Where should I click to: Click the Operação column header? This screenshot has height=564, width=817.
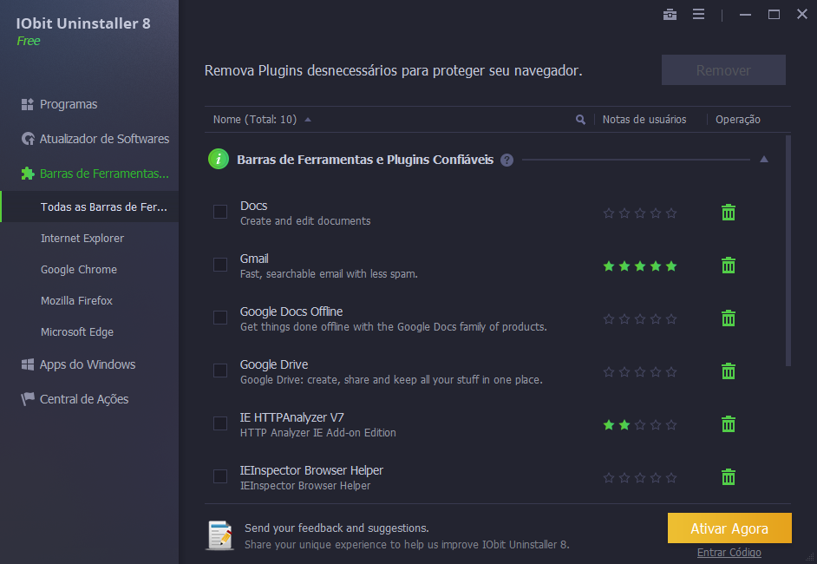tap(738, 120)
